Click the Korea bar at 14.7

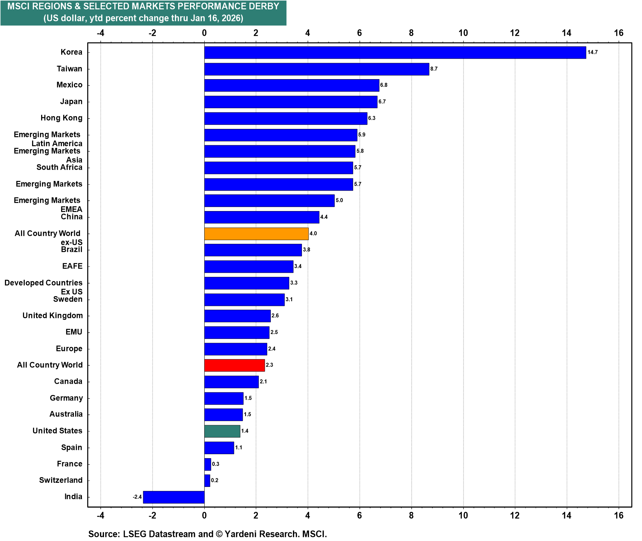[x=395, y=52]
